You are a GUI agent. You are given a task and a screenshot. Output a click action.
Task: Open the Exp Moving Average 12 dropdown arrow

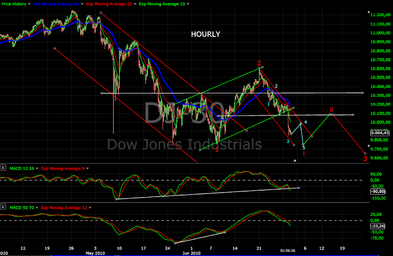[90, 208]
